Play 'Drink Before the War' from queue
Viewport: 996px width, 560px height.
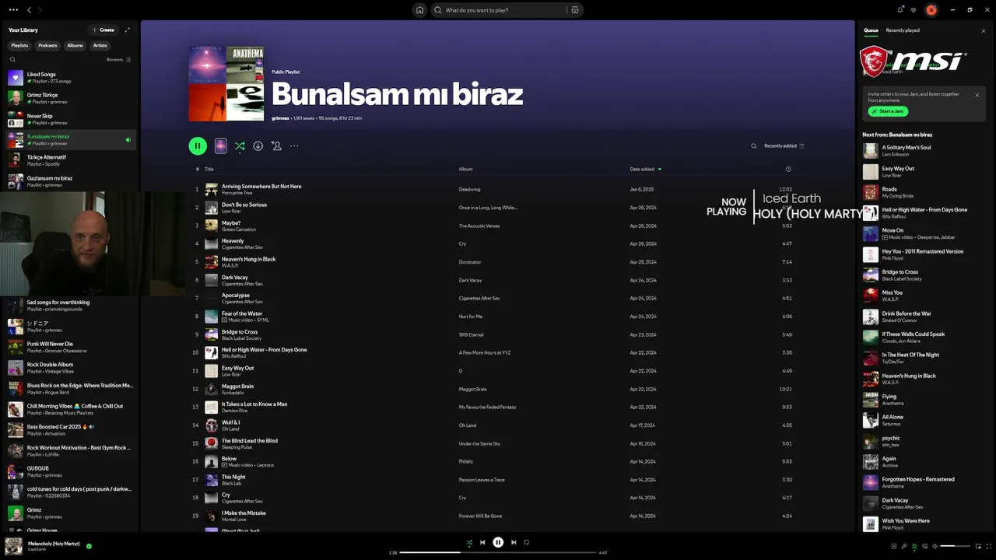coord(924,317)
